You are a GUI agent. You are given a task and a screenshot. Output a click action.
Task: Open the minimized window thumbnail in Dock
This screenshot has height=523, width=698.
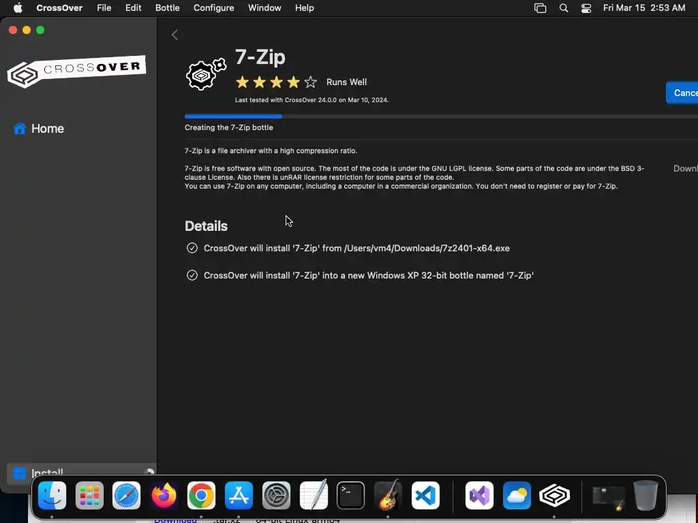click(x=608, y=498)
